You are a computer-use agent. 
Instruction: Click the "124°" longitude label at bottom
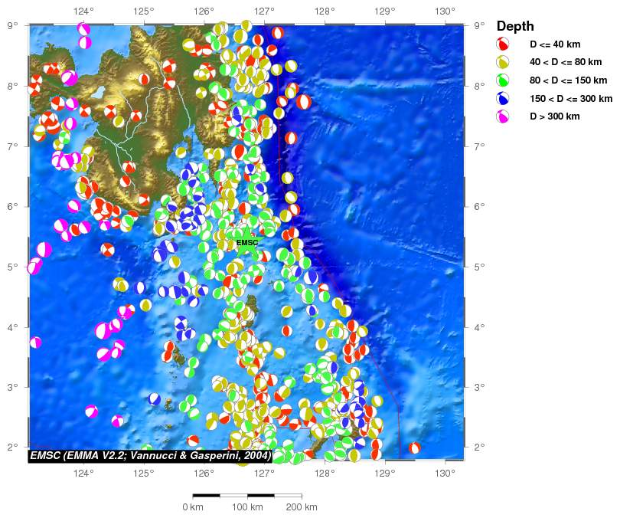pos(83,471)
